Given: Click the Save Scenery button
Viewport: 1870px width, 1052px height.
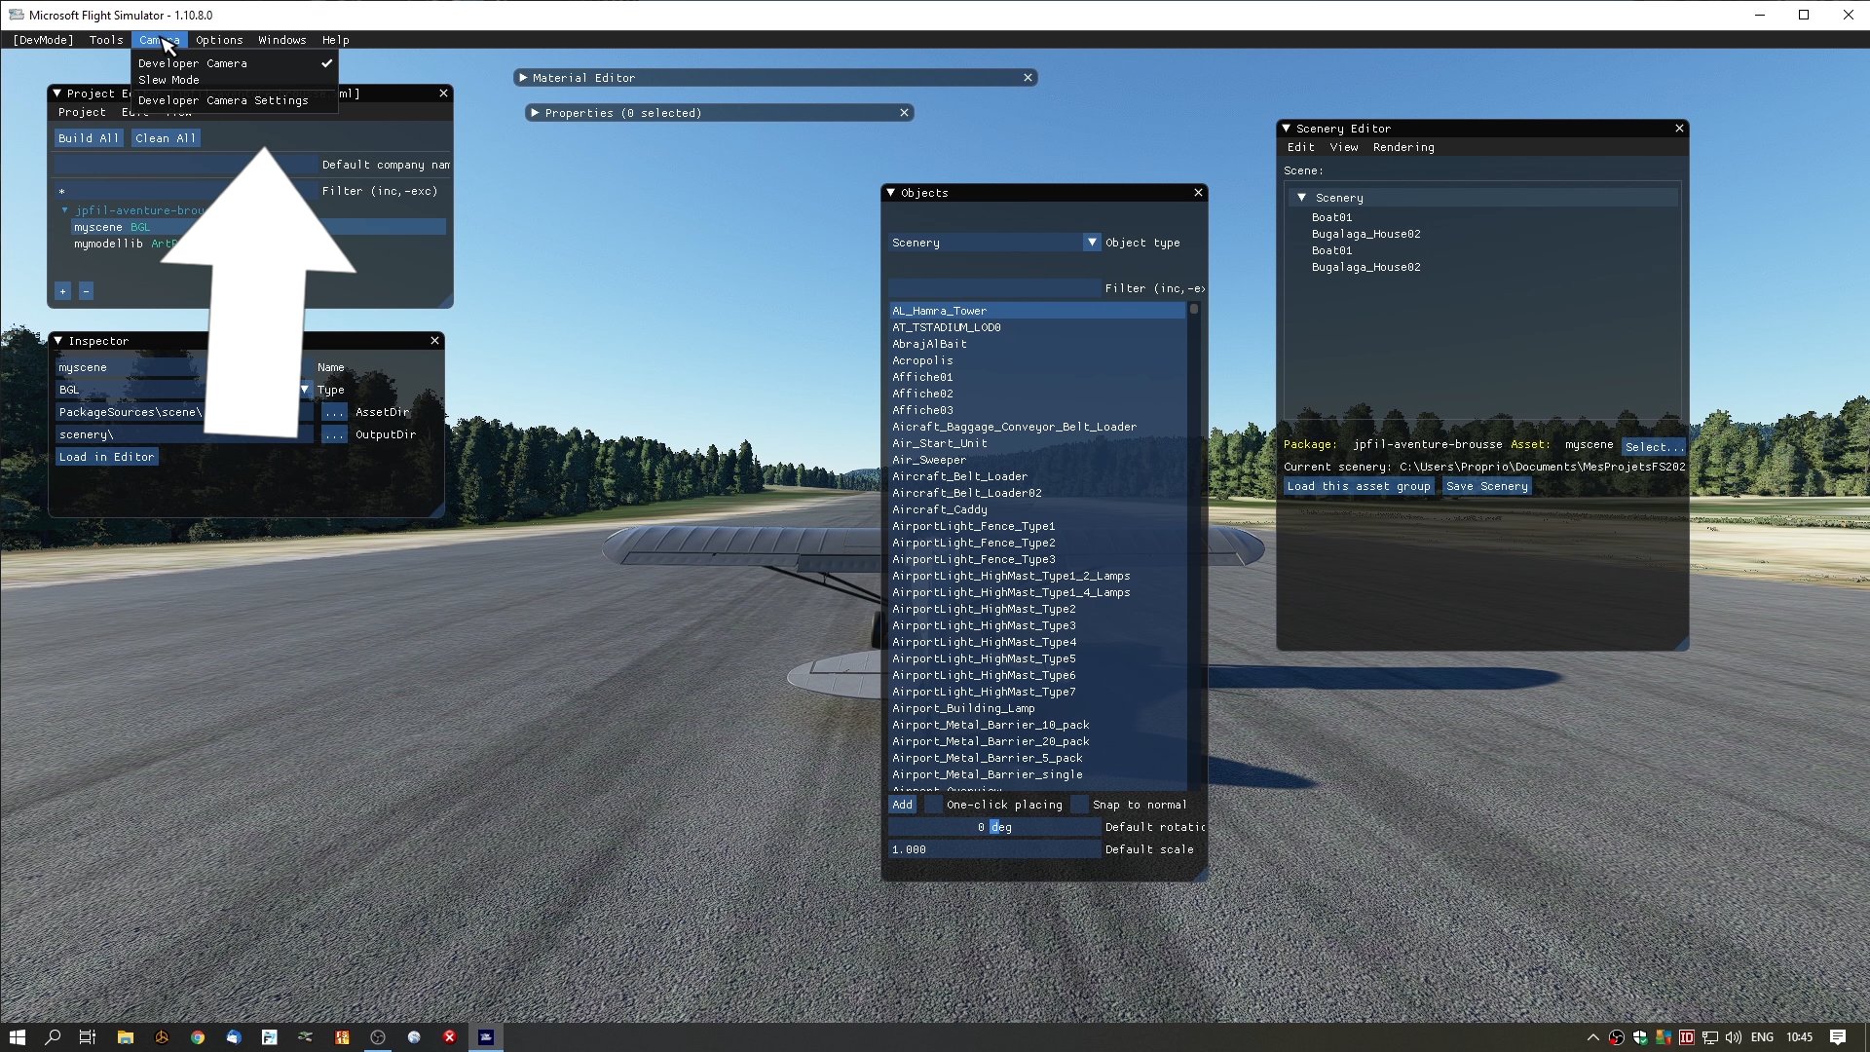Looking at the screenshot, I should pos(1486,486).
